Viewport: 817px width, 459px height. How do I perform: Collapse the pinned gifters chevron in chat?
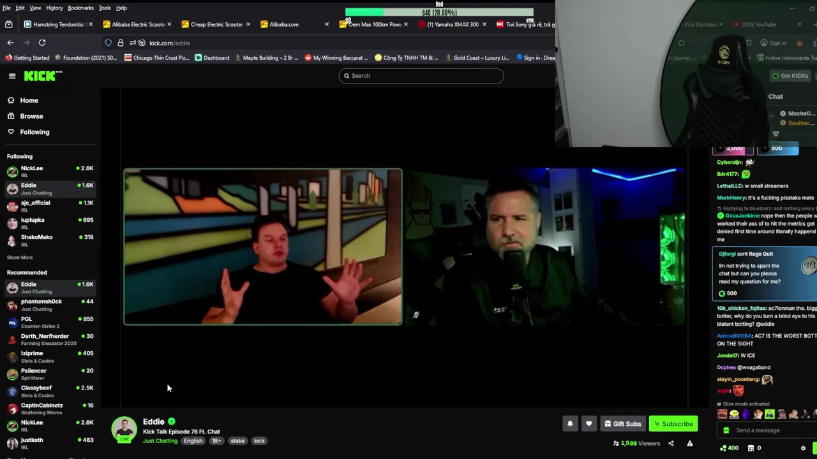776,134
